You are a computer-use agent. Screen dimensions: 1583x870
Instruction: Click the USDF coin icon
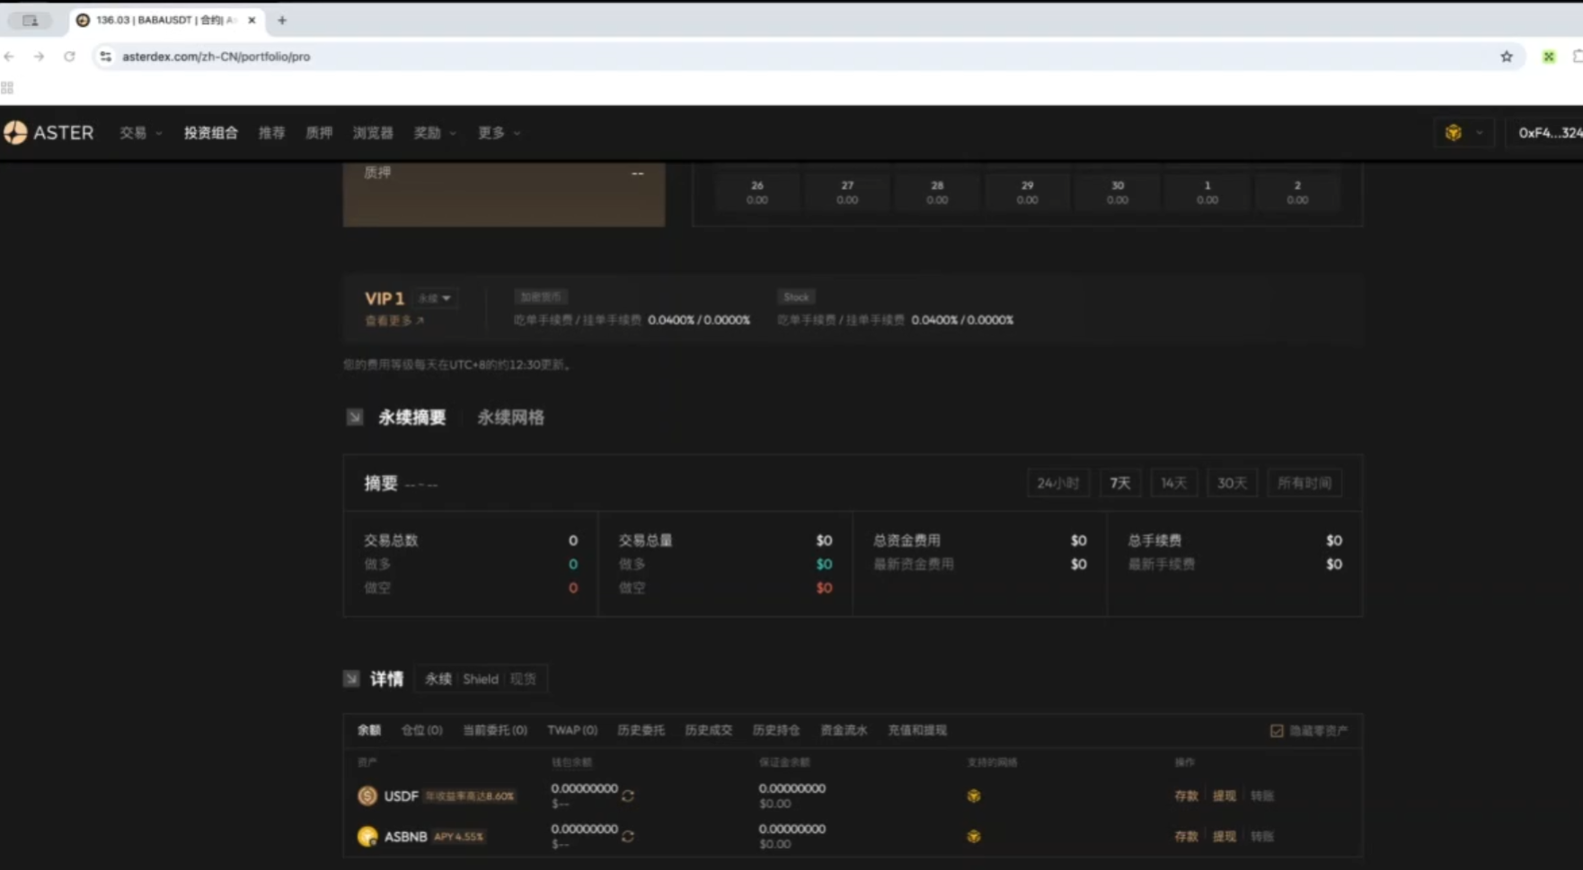(367, 795)
